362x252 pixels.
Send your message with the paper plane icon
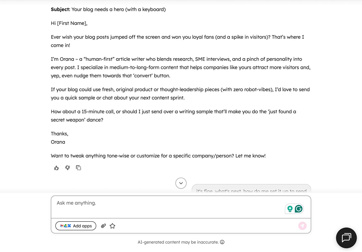point(302,226)
